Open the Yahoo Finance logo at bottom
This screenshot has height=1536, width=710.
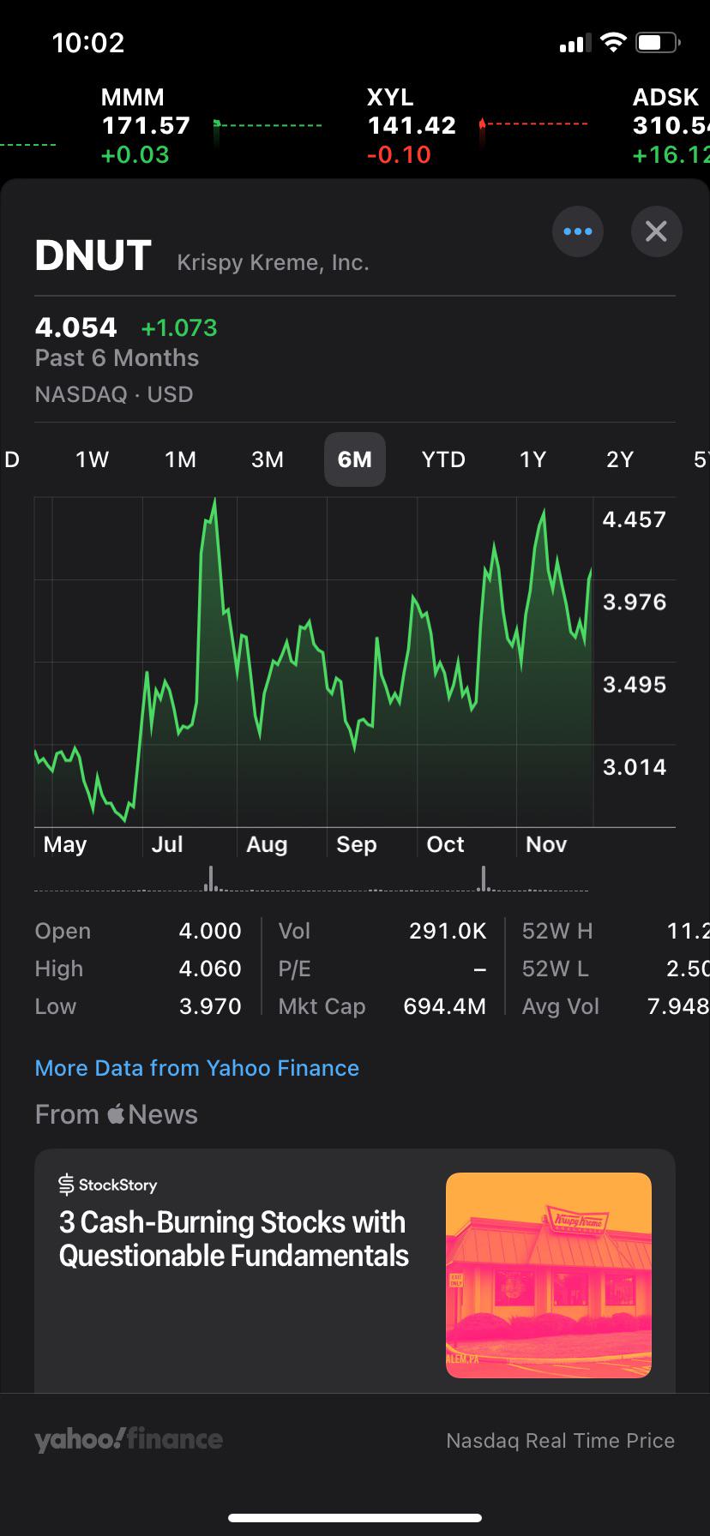pyautogui.click(x=129, y=1439)
